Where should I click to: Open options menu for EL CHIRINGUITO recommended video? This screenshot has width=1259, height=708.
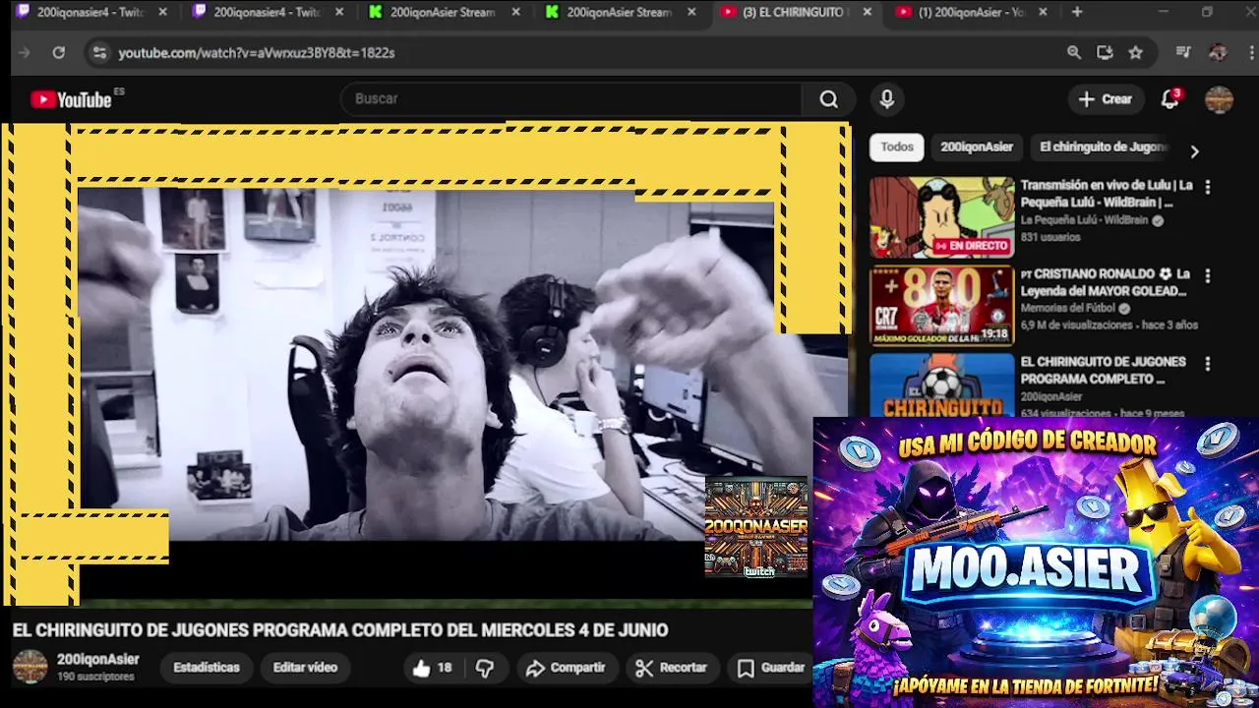click(x=1208, y=363)
